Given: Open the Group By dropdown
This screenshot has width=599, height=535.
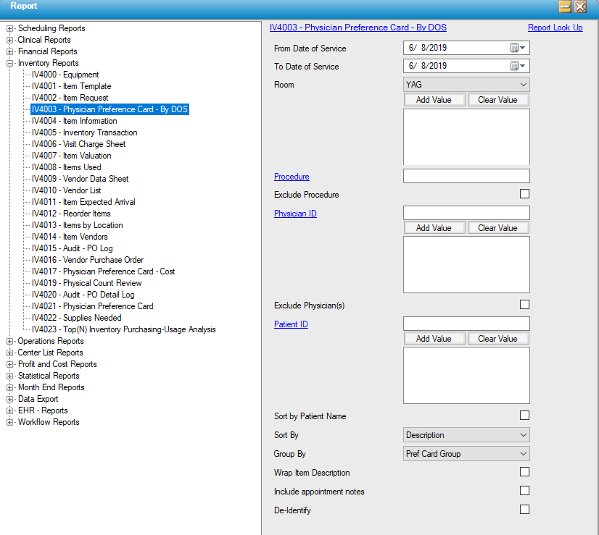Looking at the screenshot, I should (x=466, y=454).
